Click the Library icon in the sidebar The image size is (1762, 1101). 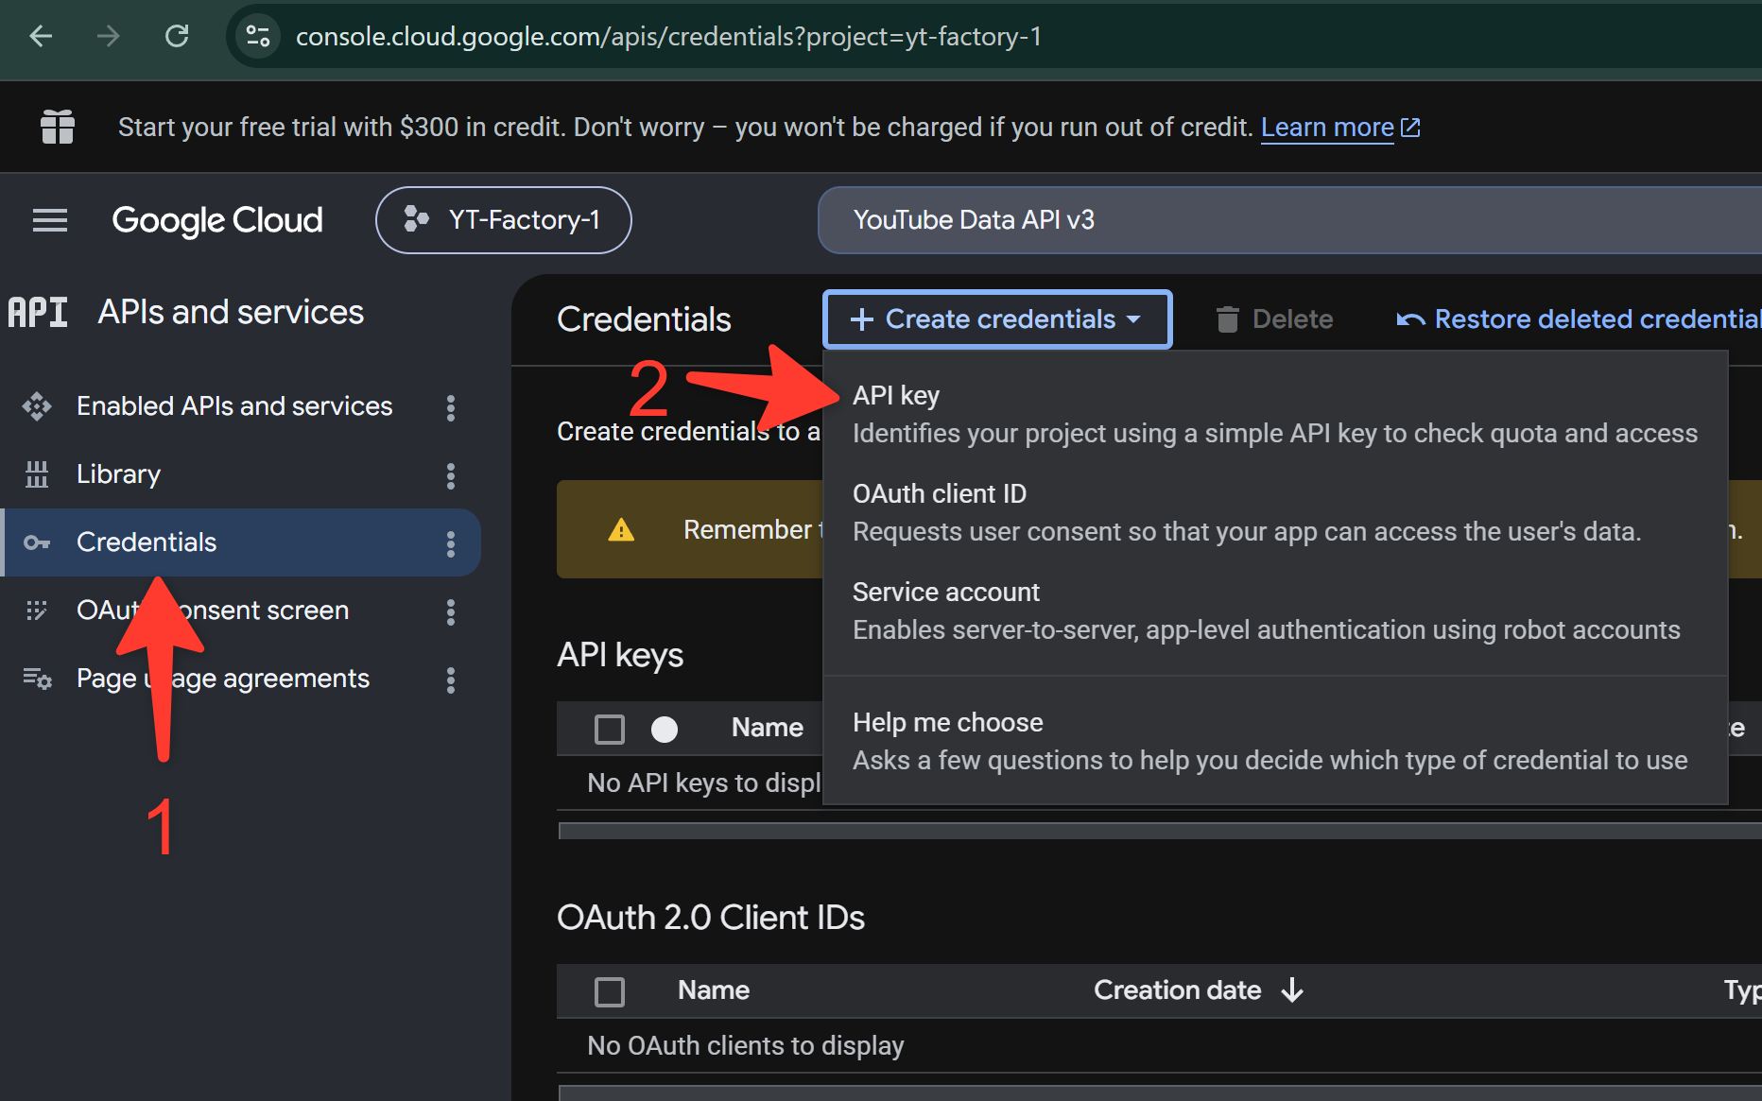click(37, 474)
